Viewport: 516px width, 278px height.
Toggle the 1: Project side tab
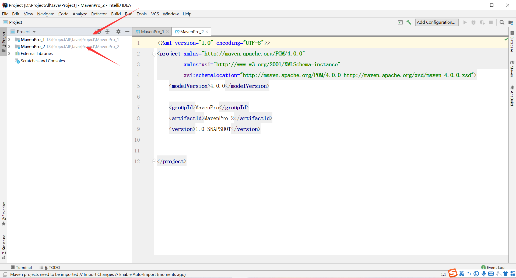tap(4, 42)
